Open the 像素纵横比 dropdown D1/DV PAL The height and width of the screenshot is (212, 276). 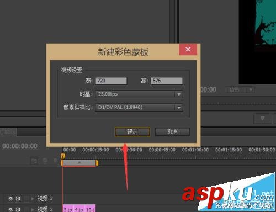pyautogui.click(x=139, y=108)
